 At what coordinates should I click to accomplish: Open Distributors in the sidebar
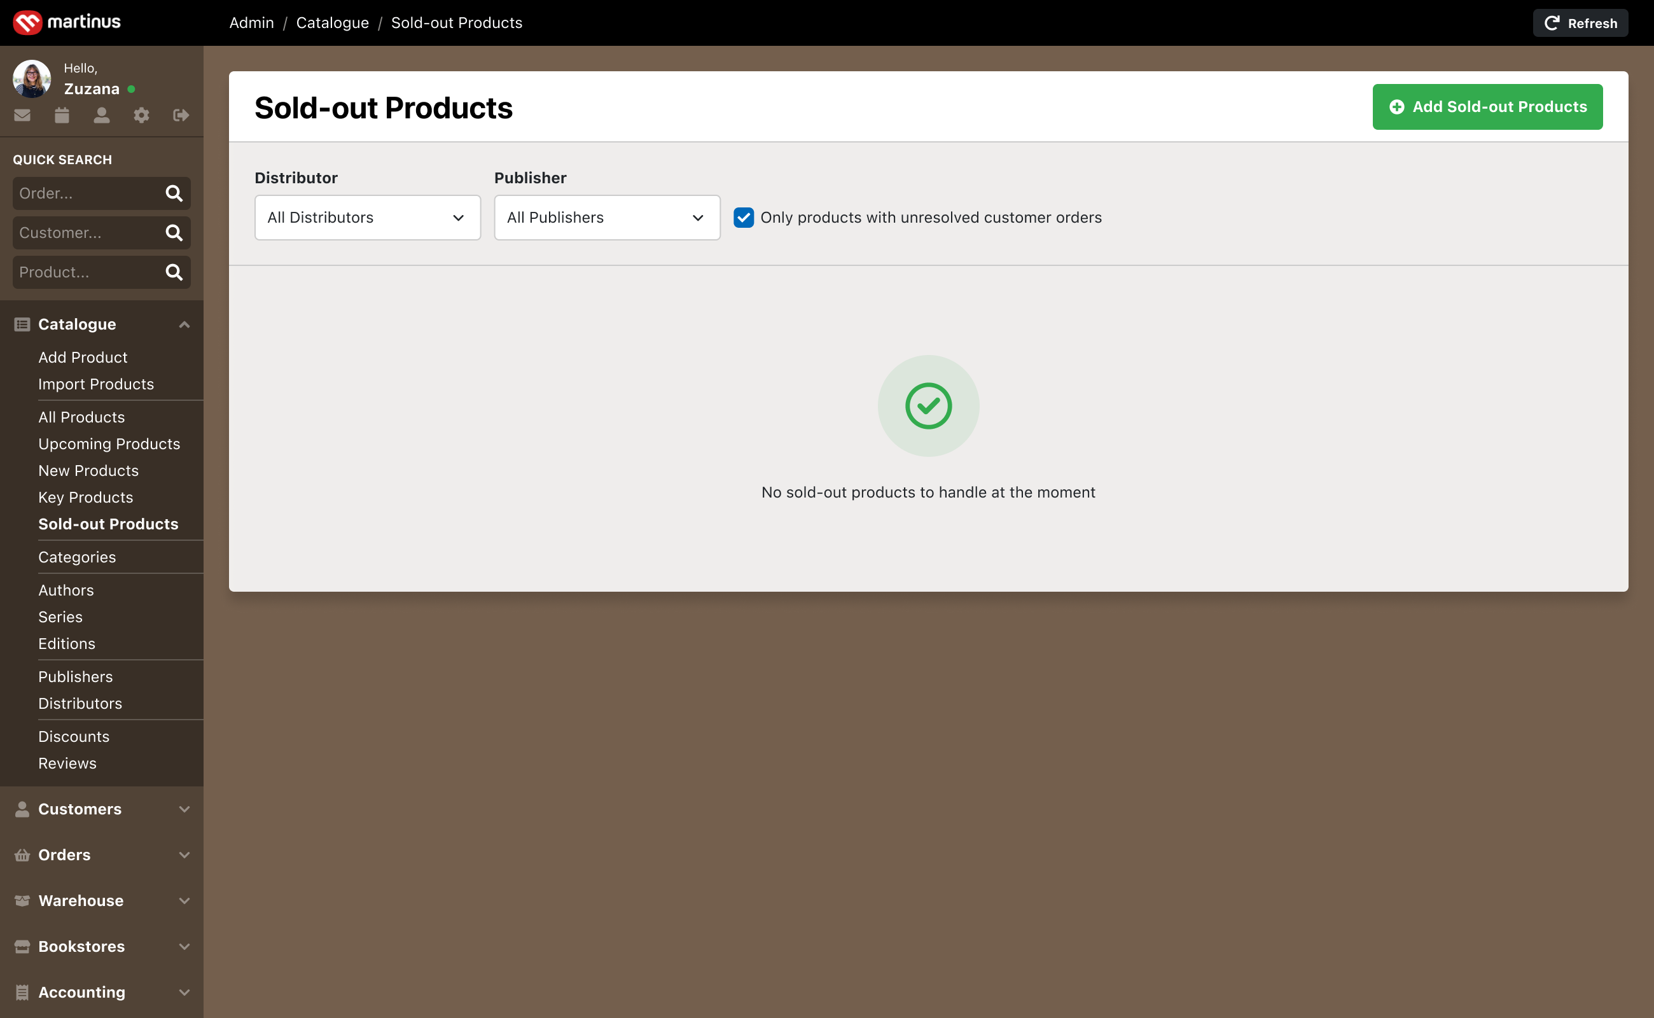(80, 704)
